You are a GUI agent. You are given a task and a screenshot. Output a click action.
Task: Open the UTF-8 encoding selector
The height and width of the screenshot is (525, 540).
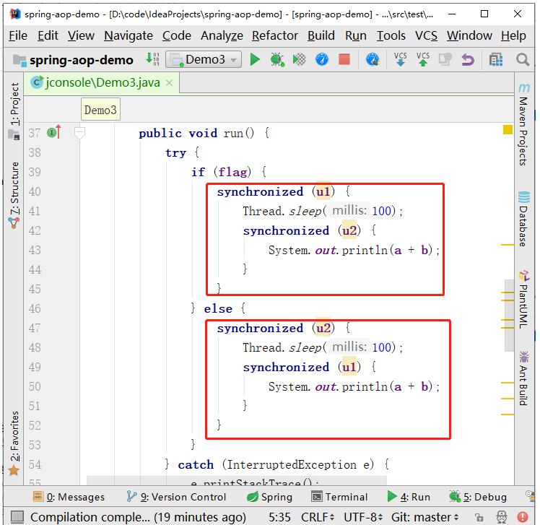click(365, 517)
